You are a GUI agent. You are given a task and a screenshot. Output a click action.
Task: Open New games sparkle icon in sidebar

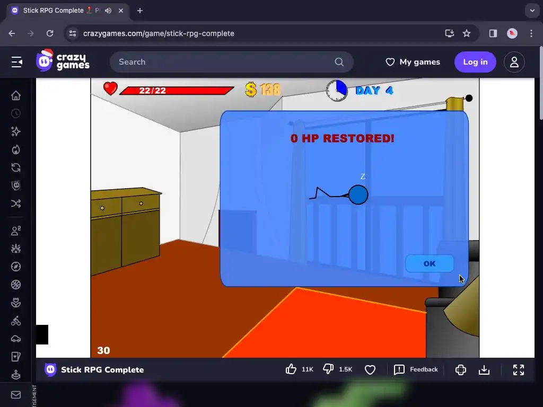[16, 131]
